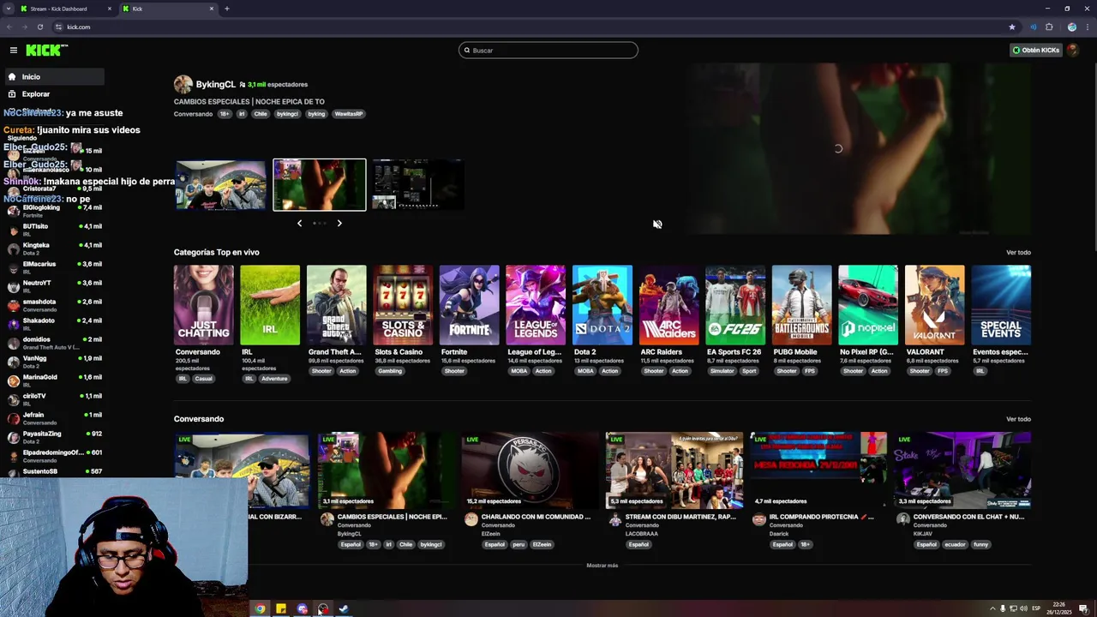Image resolution: width=1097 pixels, height=617 pixels.
Task: Open the hamburger menu beside the KICK logo
Action: coord(13,51)
